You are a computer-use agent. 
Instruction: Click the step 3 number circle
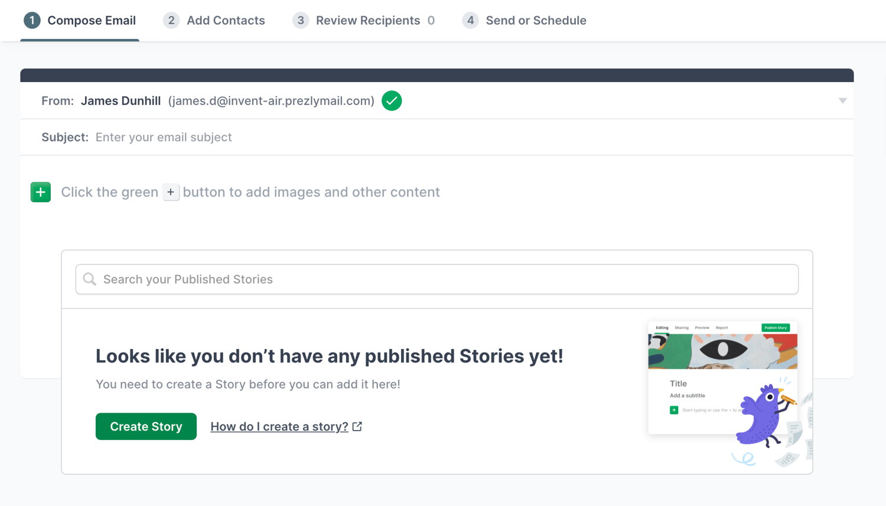301,21
